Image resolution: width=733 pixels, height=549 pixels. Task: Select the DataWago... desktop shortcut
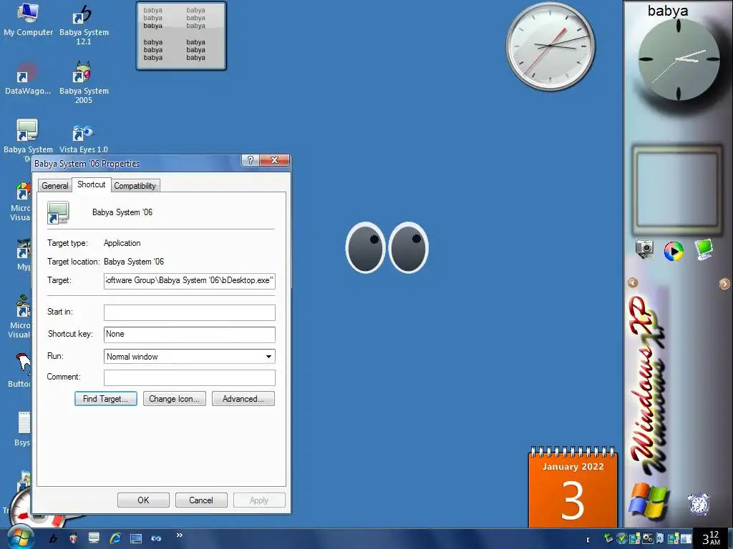tap(28, 79)
